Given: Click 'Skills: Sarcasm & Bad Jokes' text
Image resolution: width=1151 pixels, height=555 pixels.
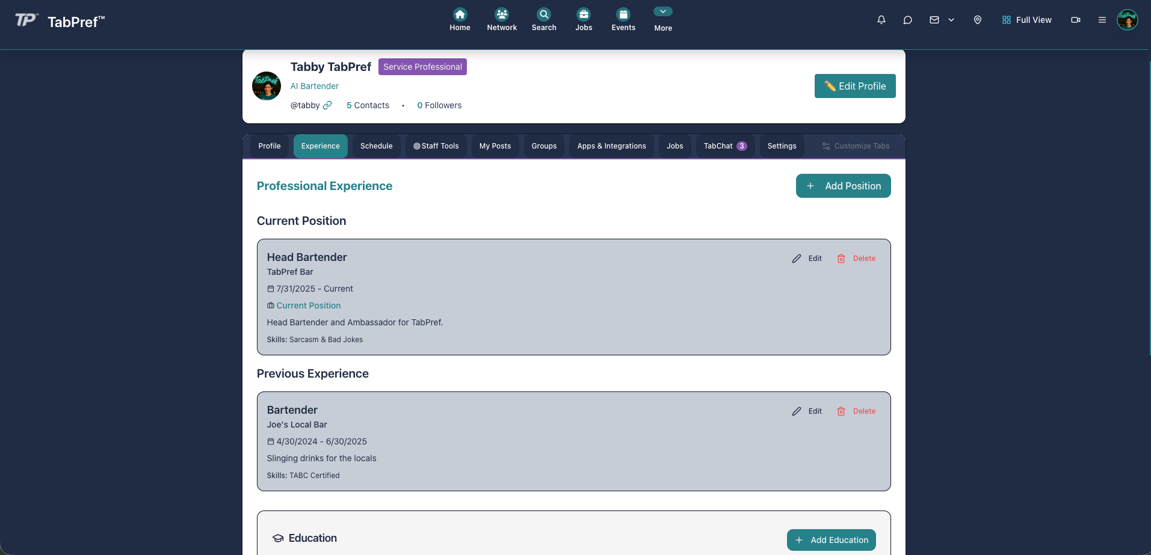Looking at the screenshot, I should click(x=315, y=340).
